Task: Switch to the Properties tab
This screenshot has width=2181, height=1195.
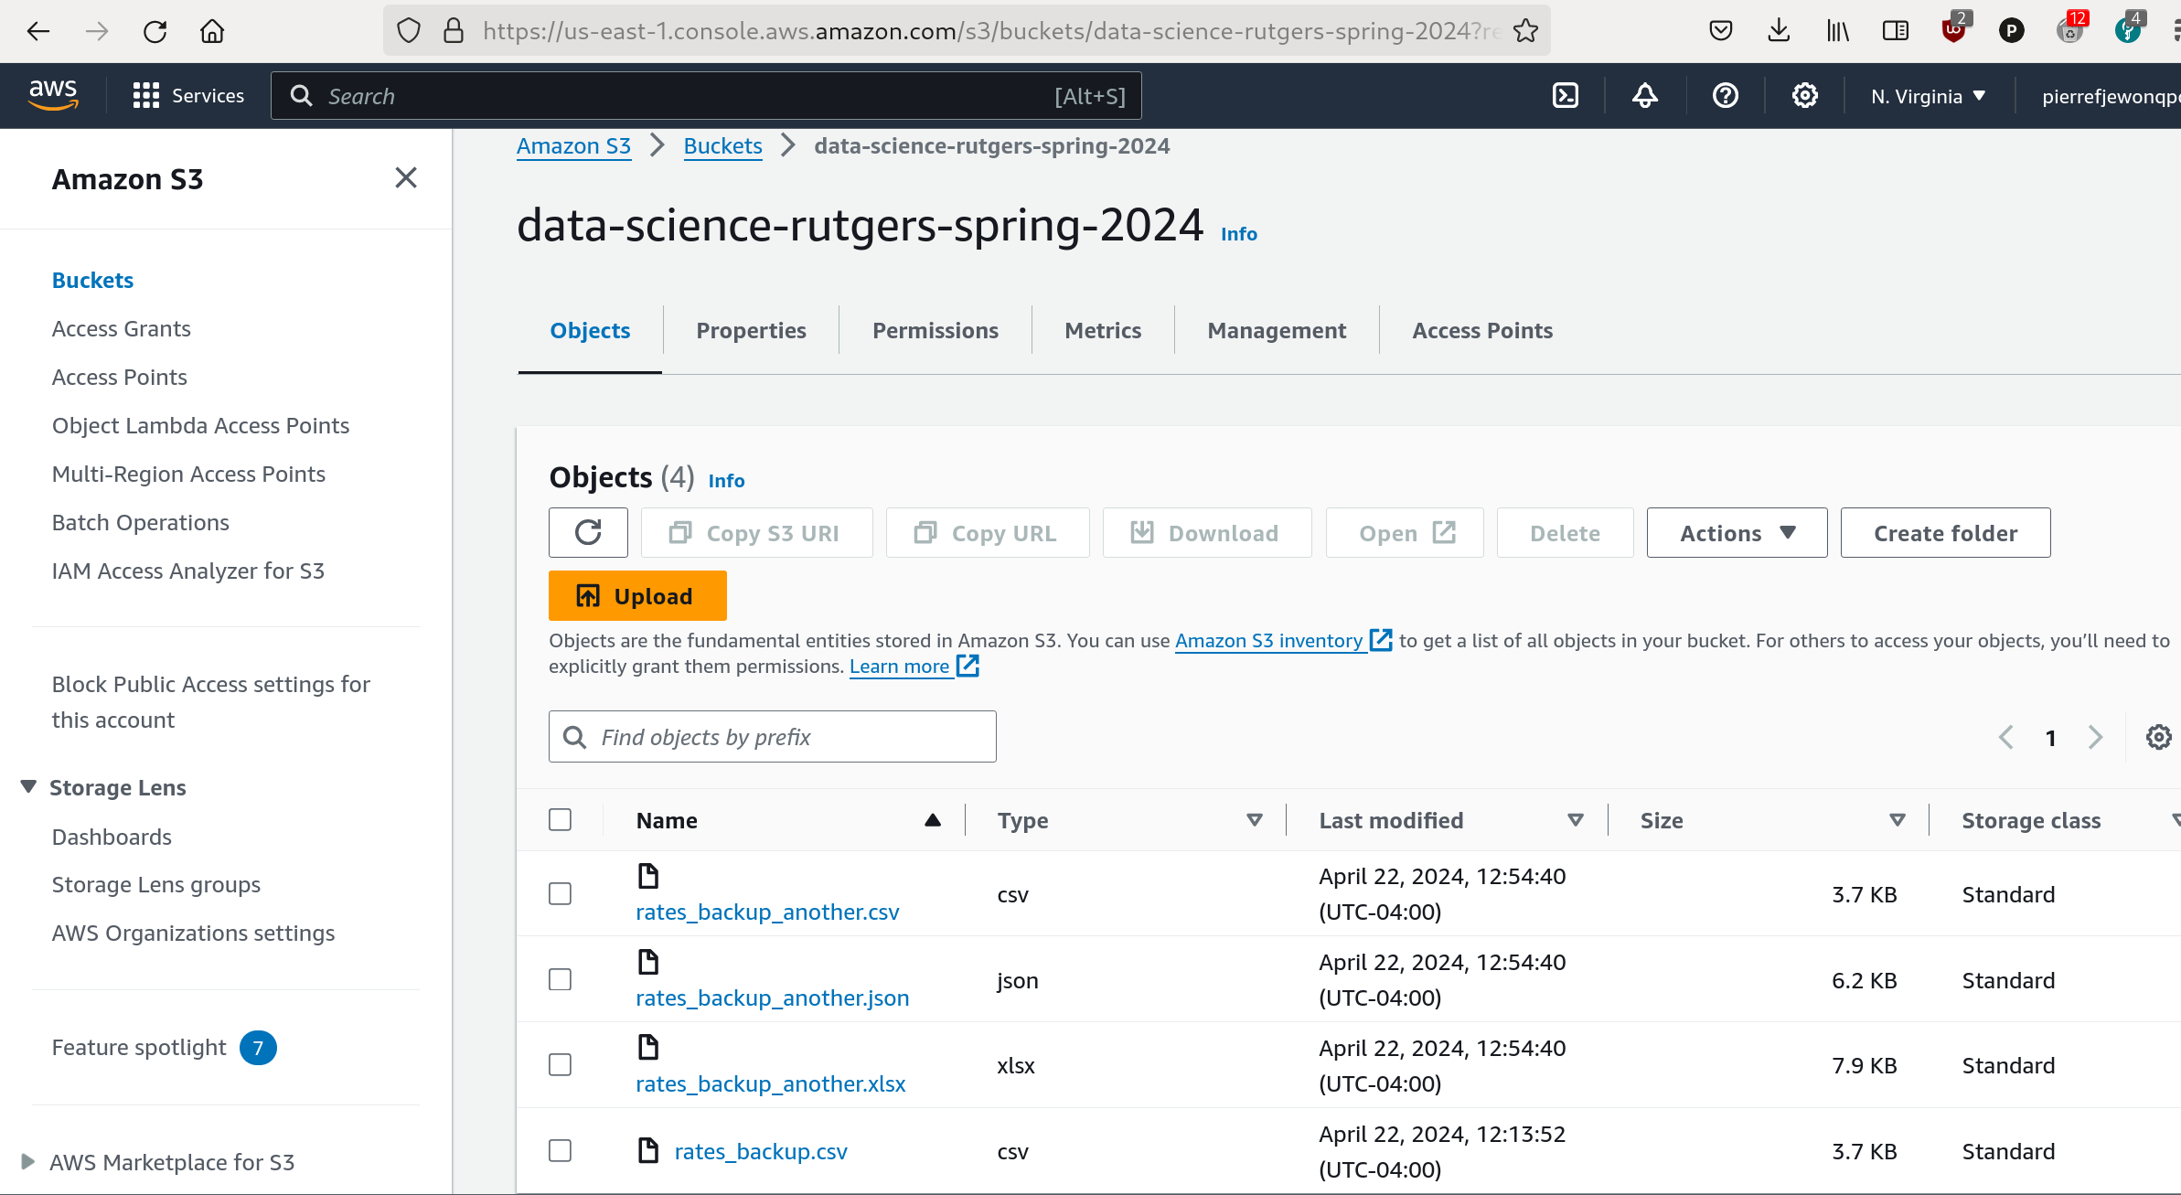Action: 751,330
